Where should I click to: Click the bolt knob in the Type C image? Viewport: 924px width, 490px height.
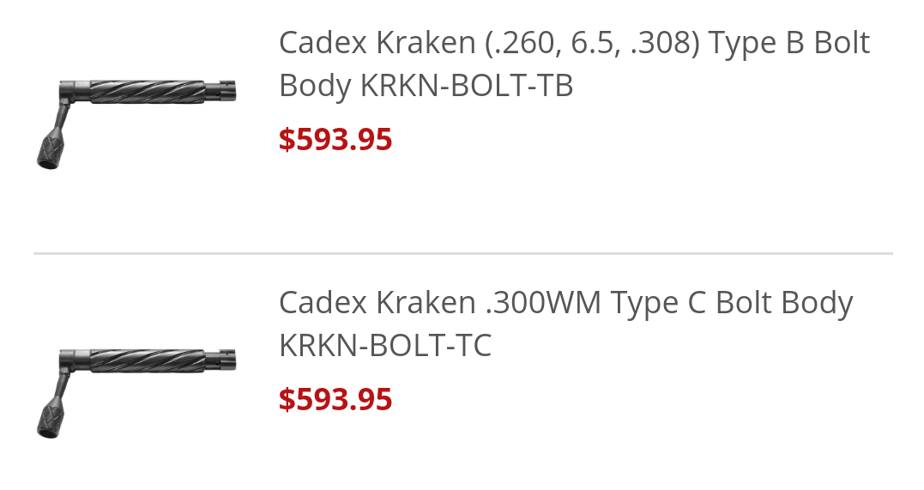pos(51,420)
